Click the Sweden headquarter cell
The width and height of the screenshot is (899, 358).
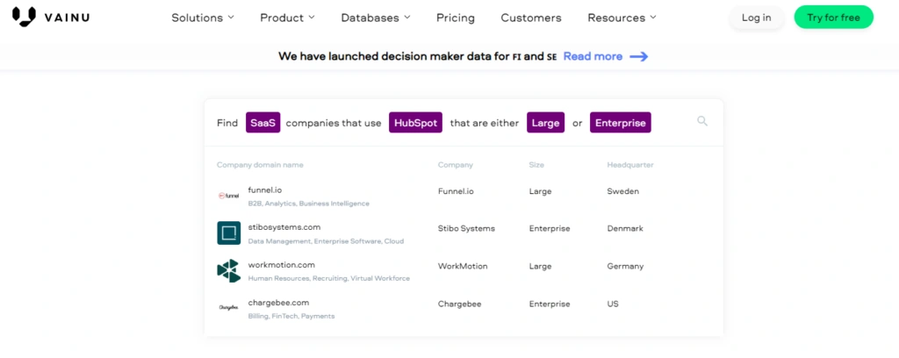[622, 191]
